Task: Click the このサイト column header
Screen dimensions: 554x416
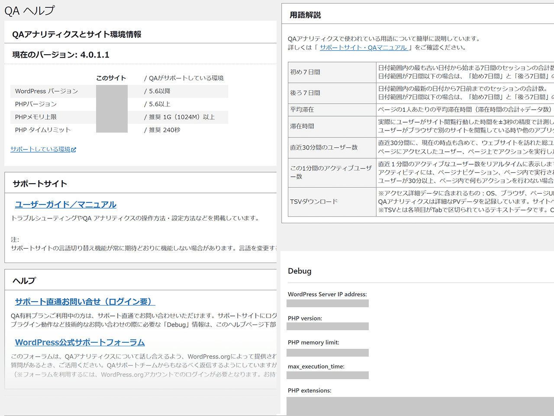Action: [111, 78]
